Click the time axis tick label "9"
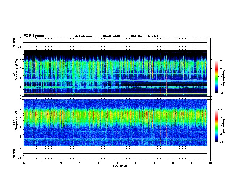 192,163
